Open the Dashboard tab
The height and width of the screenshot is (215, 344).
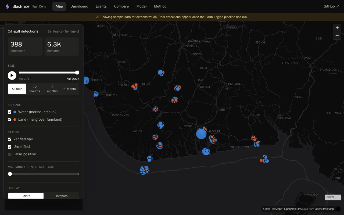79,6
